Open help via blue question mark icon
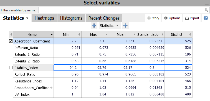210x101 pixels. (x=206, y=18)
